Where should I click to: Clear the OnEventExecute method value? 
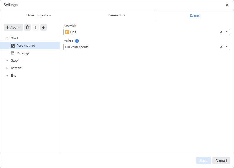coord(221,47)
